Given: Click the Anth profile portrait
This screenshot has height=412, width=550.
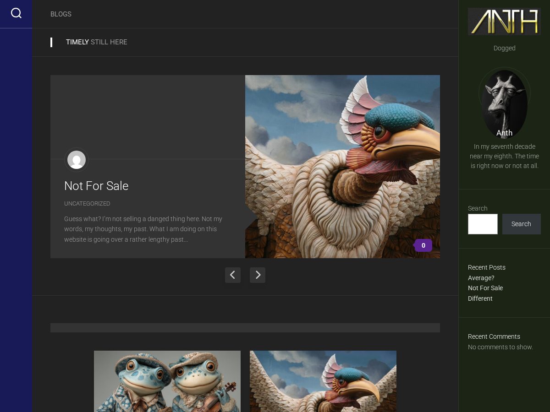Looking at the screenshot, I should coord(504,104).
